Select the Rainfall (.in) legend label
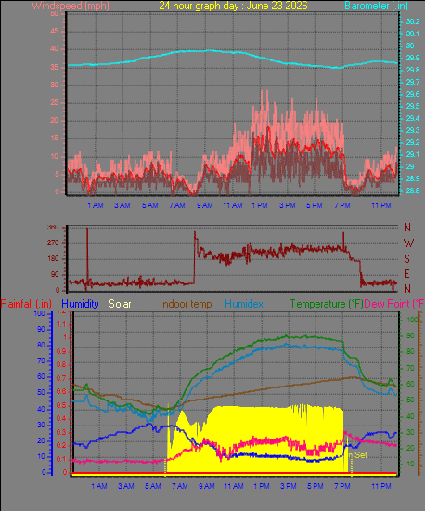Screen dimensions: 425x511 26,304
